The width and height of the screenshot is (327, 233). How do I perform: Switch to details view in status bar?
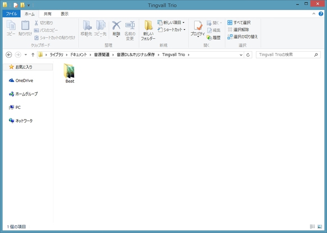pyautogui.click(x=312, y=226)
